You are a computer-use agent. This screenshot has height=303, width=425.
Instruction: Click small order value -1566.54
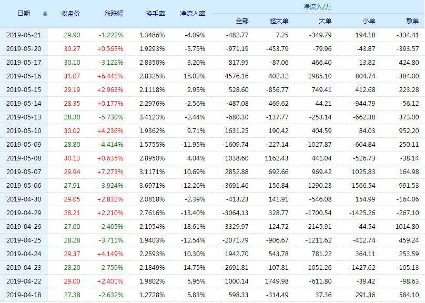point(362,185)
